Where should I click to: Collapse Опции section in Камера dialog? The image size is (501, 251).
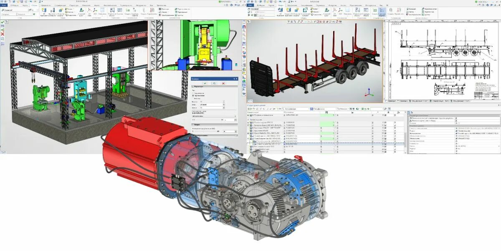pos(192,125)
